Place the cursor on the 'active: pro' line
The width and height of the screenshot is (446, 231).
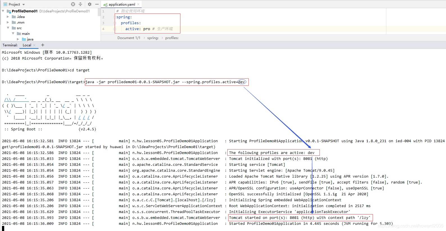point(149,29)
